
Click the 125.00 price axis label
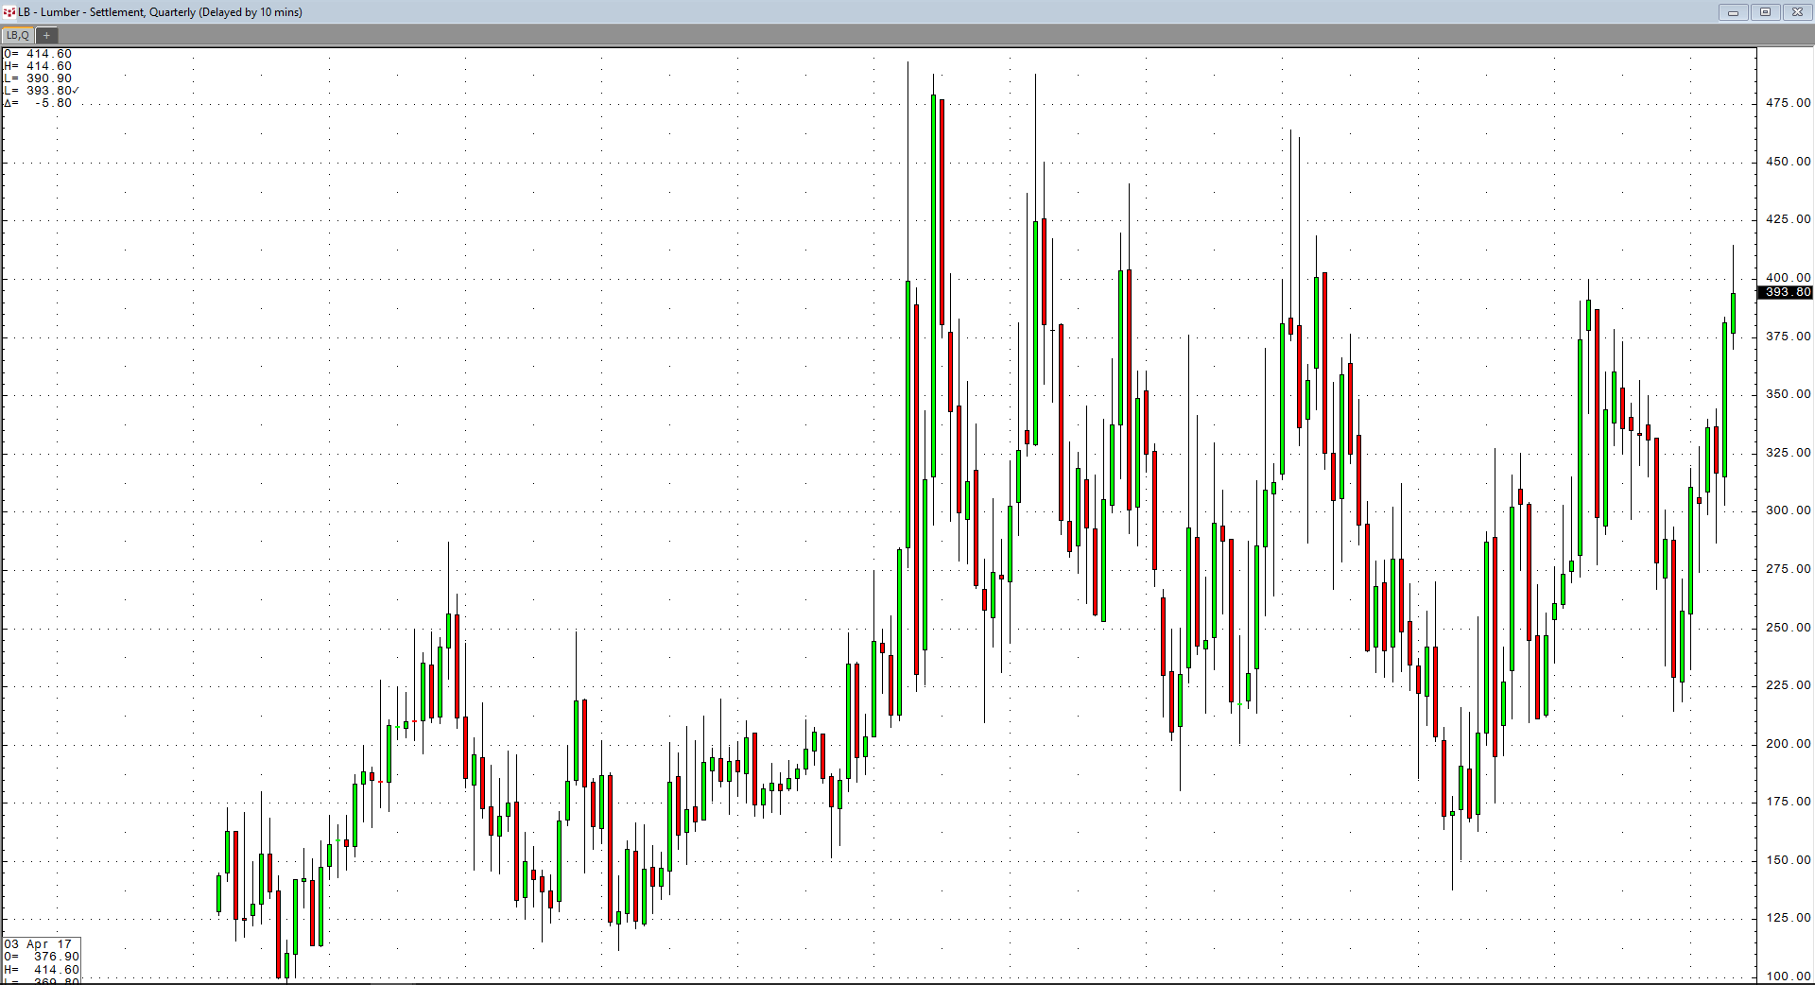pos(1788,918)
